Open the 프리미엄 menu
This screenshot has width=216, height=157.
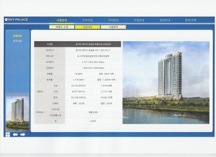point(87,20)
